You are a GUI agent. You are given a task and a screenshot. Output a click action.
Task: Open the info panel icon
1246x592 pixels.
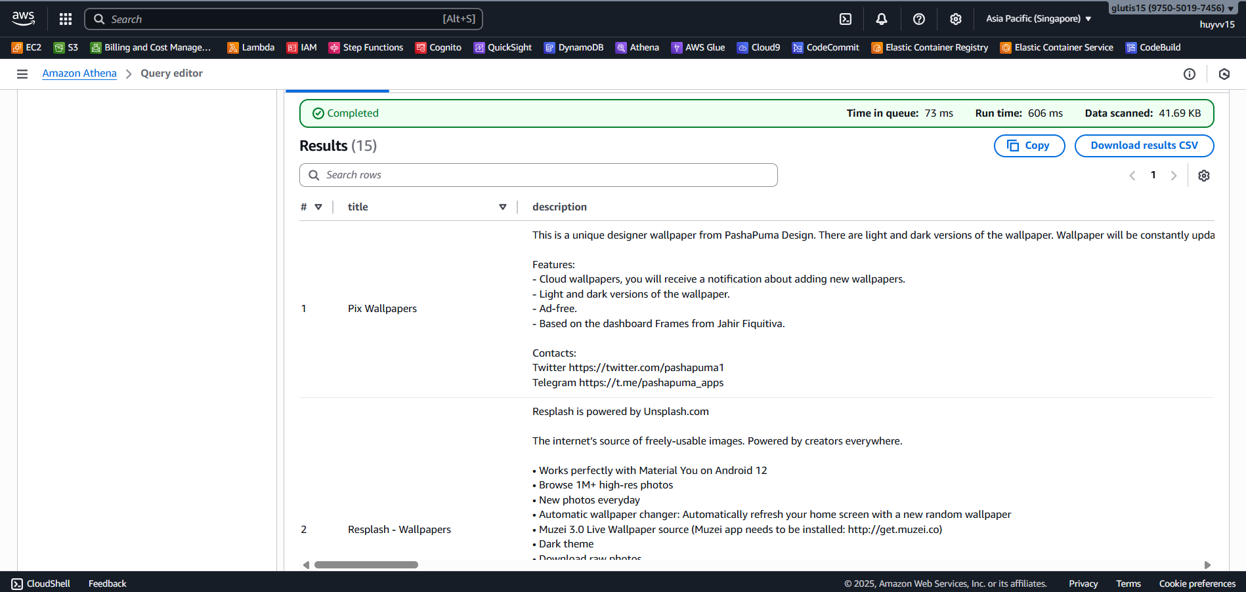[x=1190, y=74]
